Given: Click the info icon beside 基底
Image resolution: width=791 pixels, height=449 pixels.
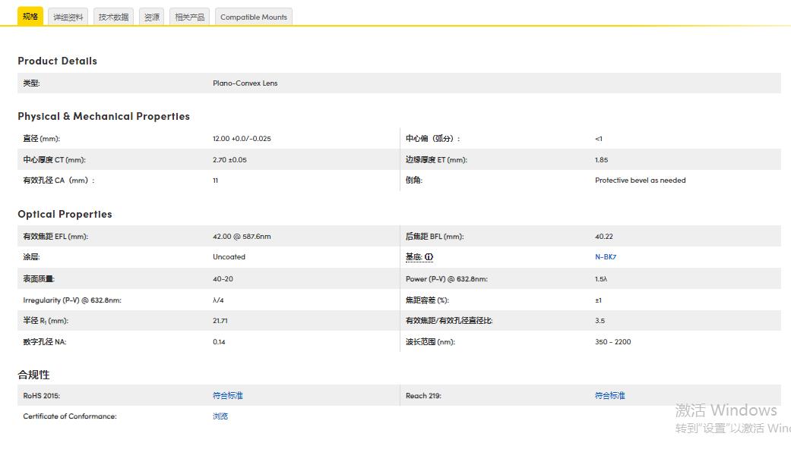Looking at the screenshot, I should pos(429,257).
